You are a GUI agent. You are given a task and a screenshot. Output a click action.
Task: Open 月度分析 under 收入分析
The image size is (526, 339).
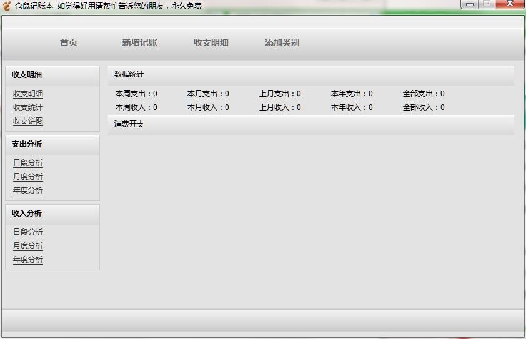coord(28,246)
